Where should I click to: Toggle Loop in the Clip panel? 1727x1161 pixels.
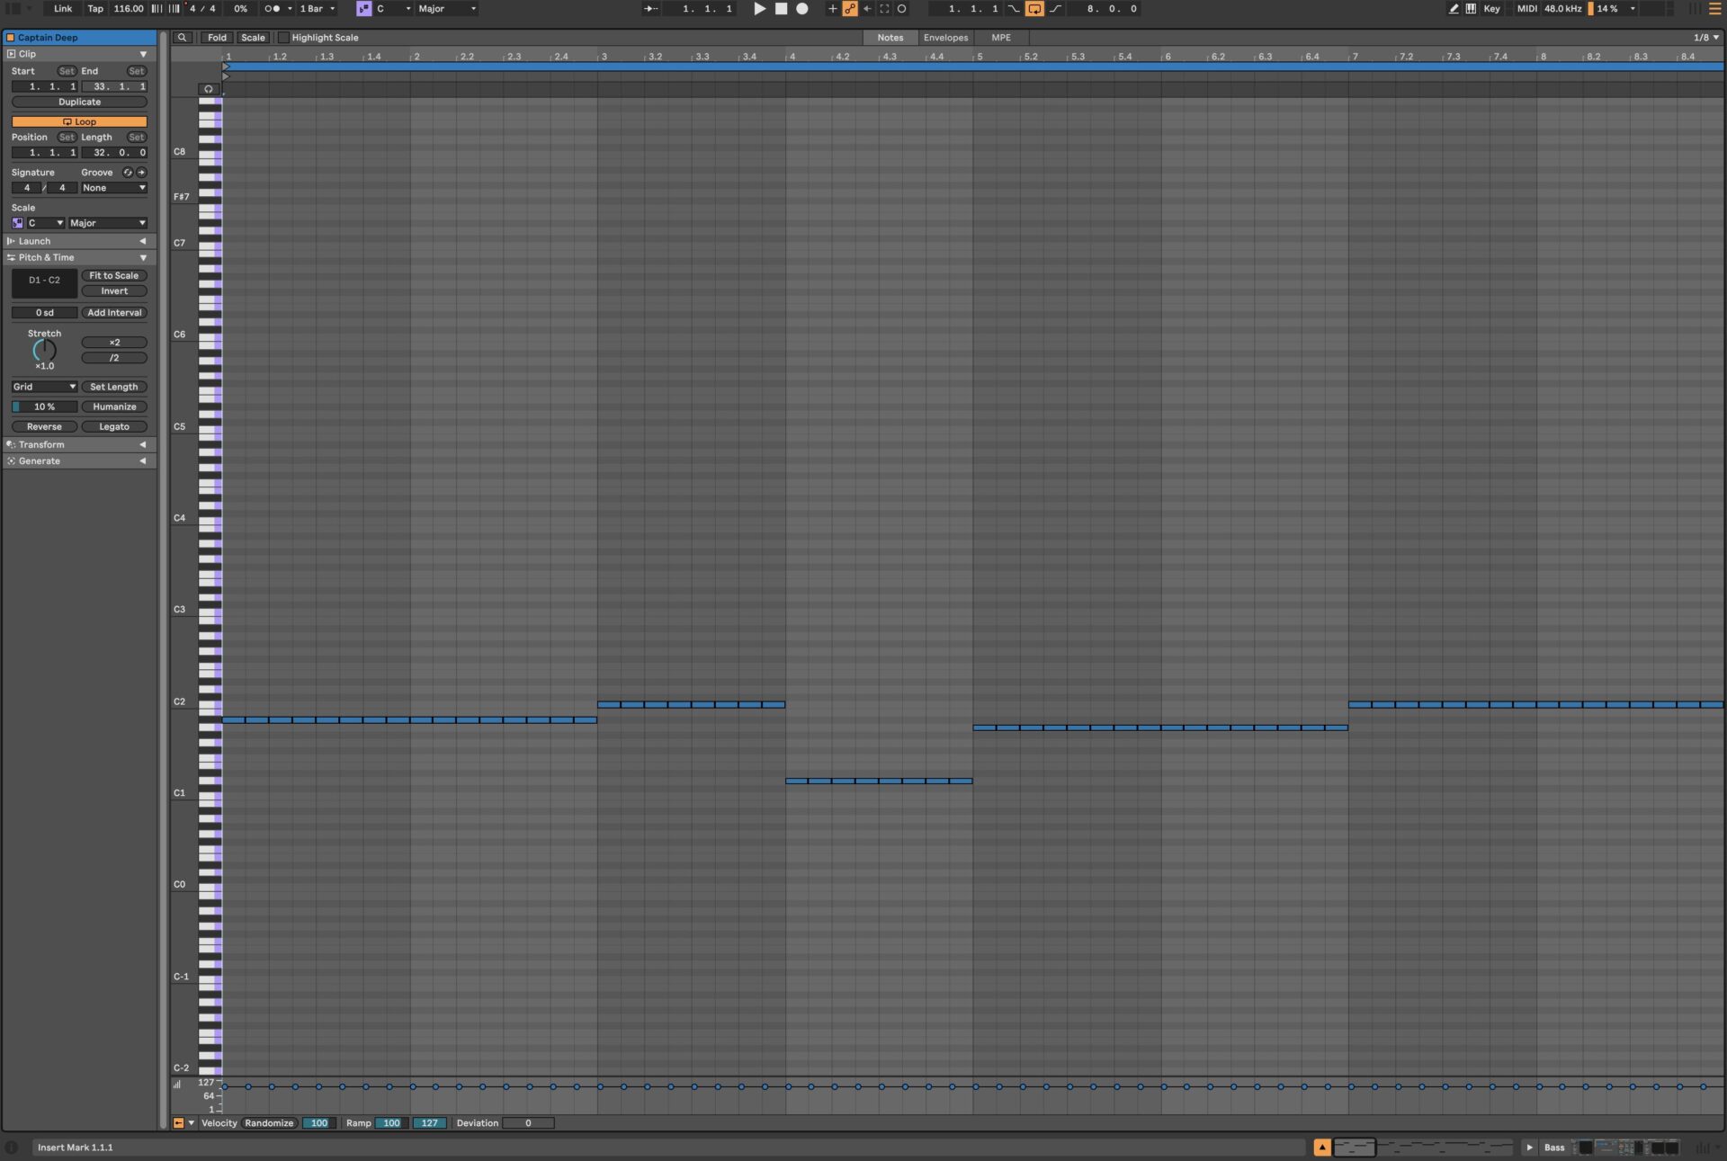[79, 121]
